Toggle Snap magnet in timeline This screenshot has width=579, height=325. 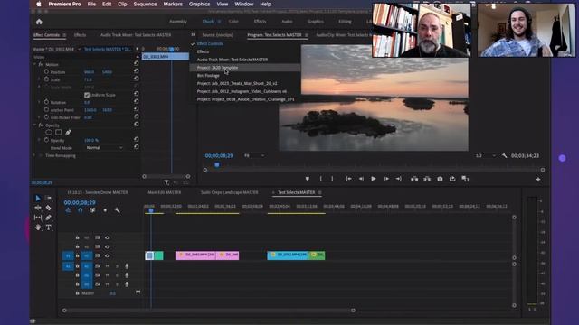pyautogui.click(x=81, y=210)
